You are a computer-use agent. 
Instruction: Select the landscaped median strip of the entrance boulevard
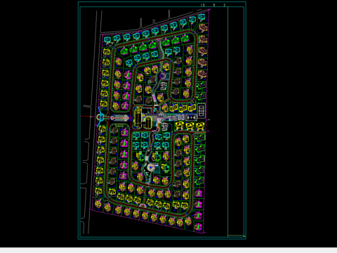click(119, 117)
